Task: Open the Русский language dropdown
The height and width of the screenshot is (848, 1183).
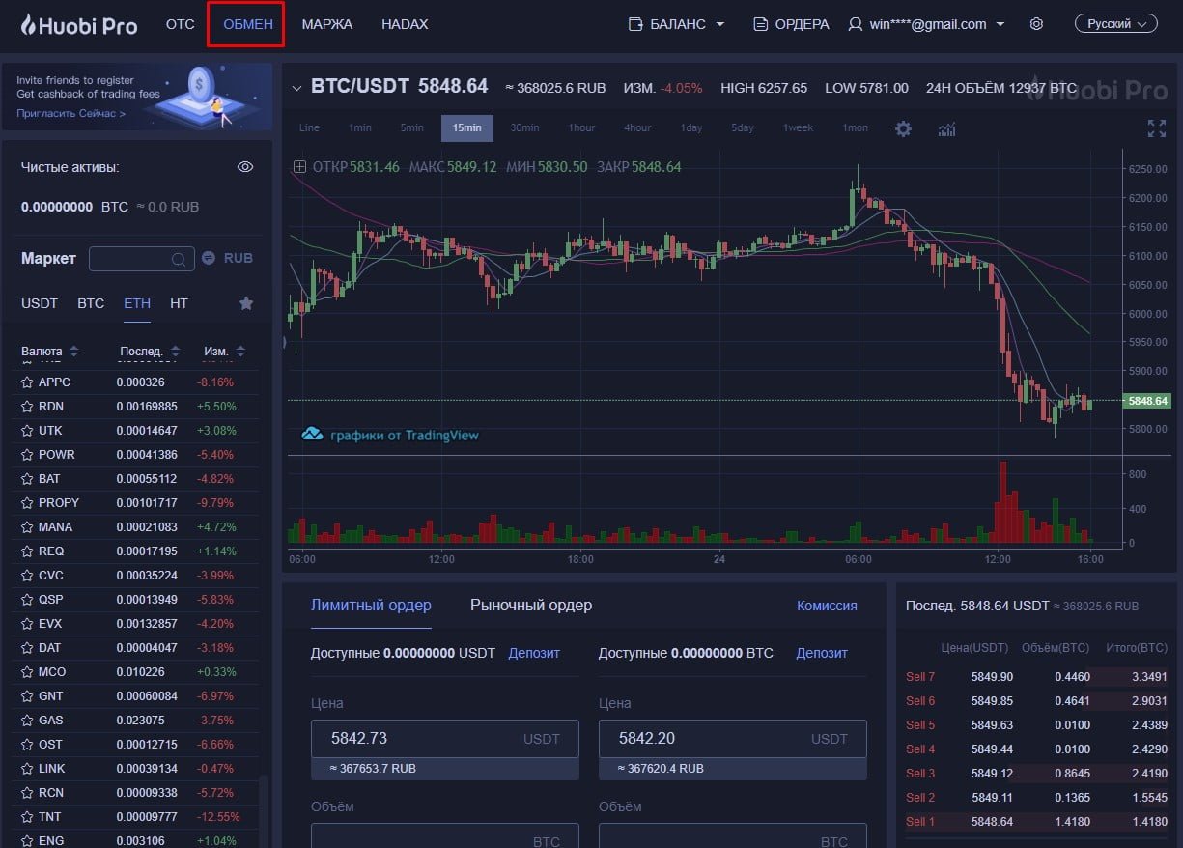Action: click(1115, 22)
